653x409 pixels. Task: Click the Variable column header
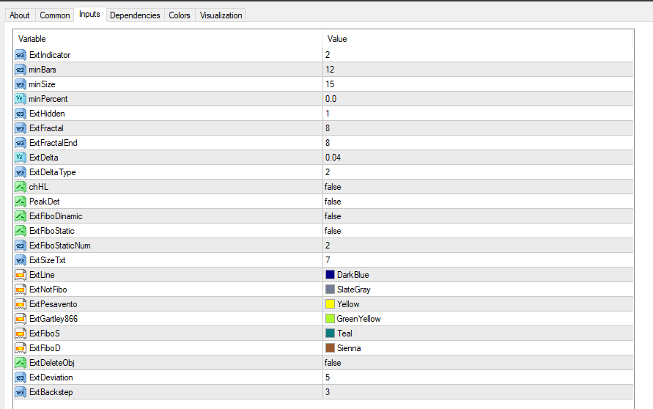32,39
